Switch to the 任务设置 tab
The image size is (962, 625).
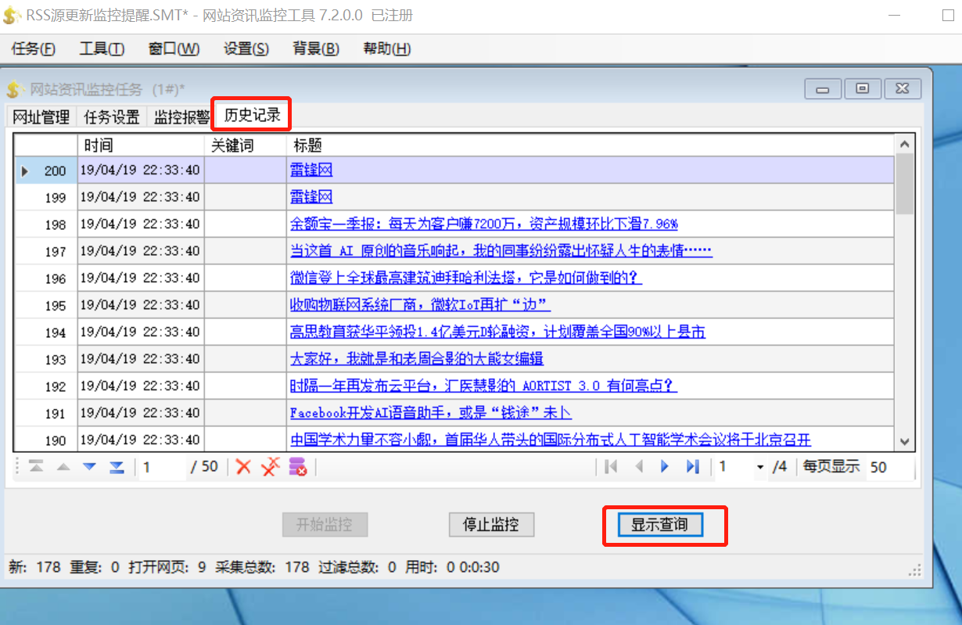coord(112,117)
